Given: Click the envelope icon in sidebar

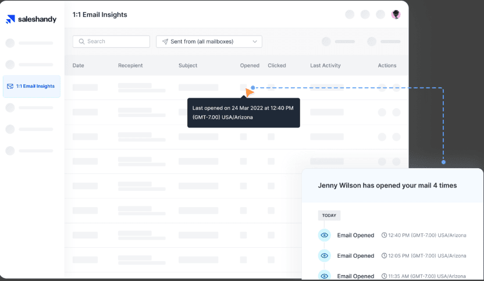Looking at the screenshot, I should pyautogui.click(x=10, y=86).
